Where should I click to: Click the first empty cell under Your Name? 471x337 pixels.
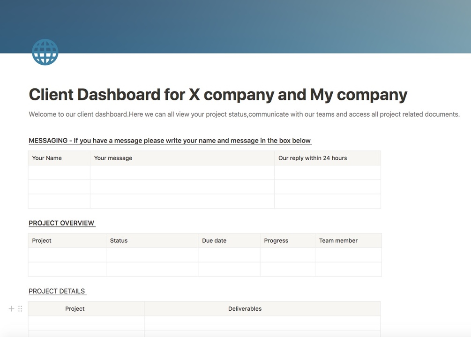(59, 172)
